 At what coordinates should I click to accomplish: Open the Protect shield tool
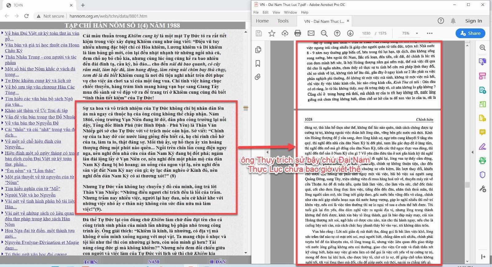[x=482, y=175]
